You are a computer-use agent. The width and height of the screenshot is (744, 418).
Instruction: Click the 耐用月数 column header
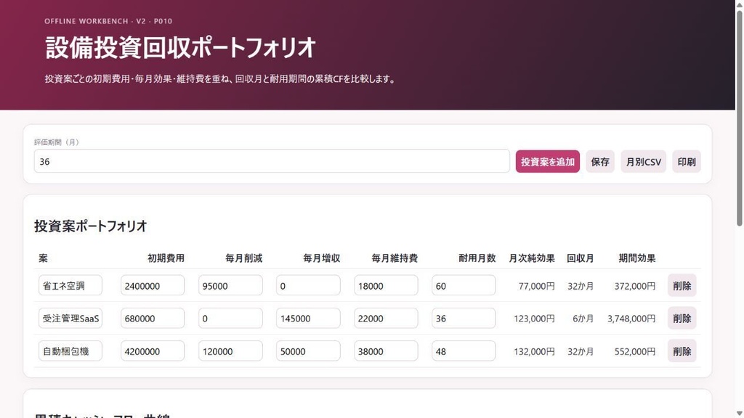[x=477, y=258]
